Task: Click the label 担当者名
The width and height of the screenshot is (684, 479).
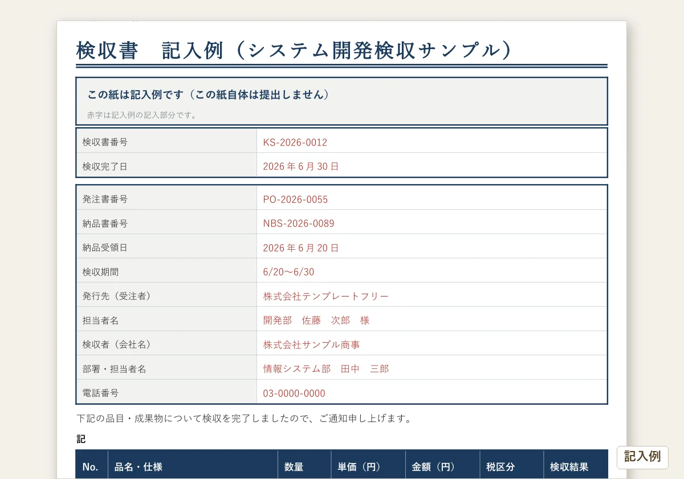Action: tap(100, 320)
